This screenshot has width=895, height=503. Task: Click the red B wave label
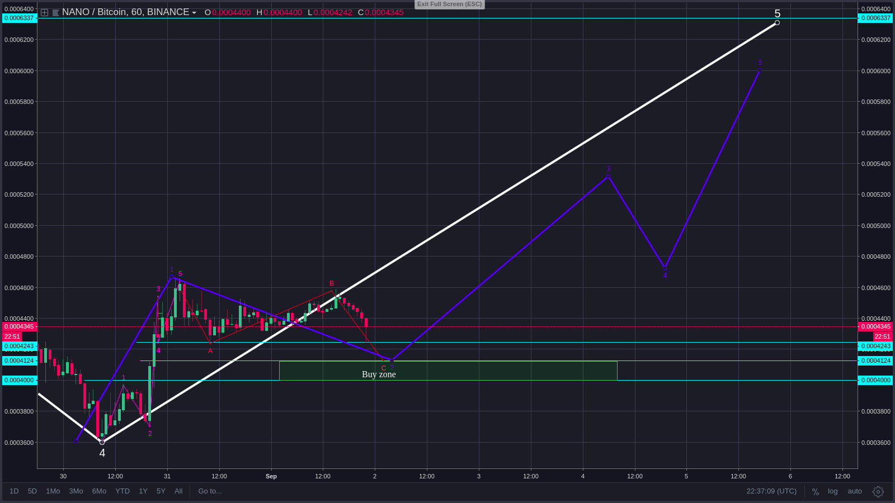(x=332, y=283)
